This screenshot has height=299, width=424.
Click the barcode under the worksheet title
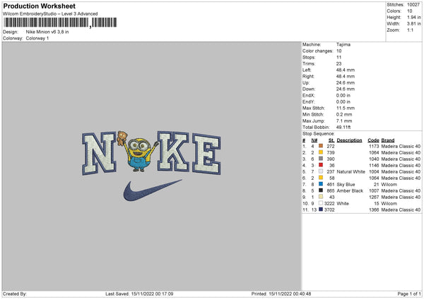tap(60, 23)
